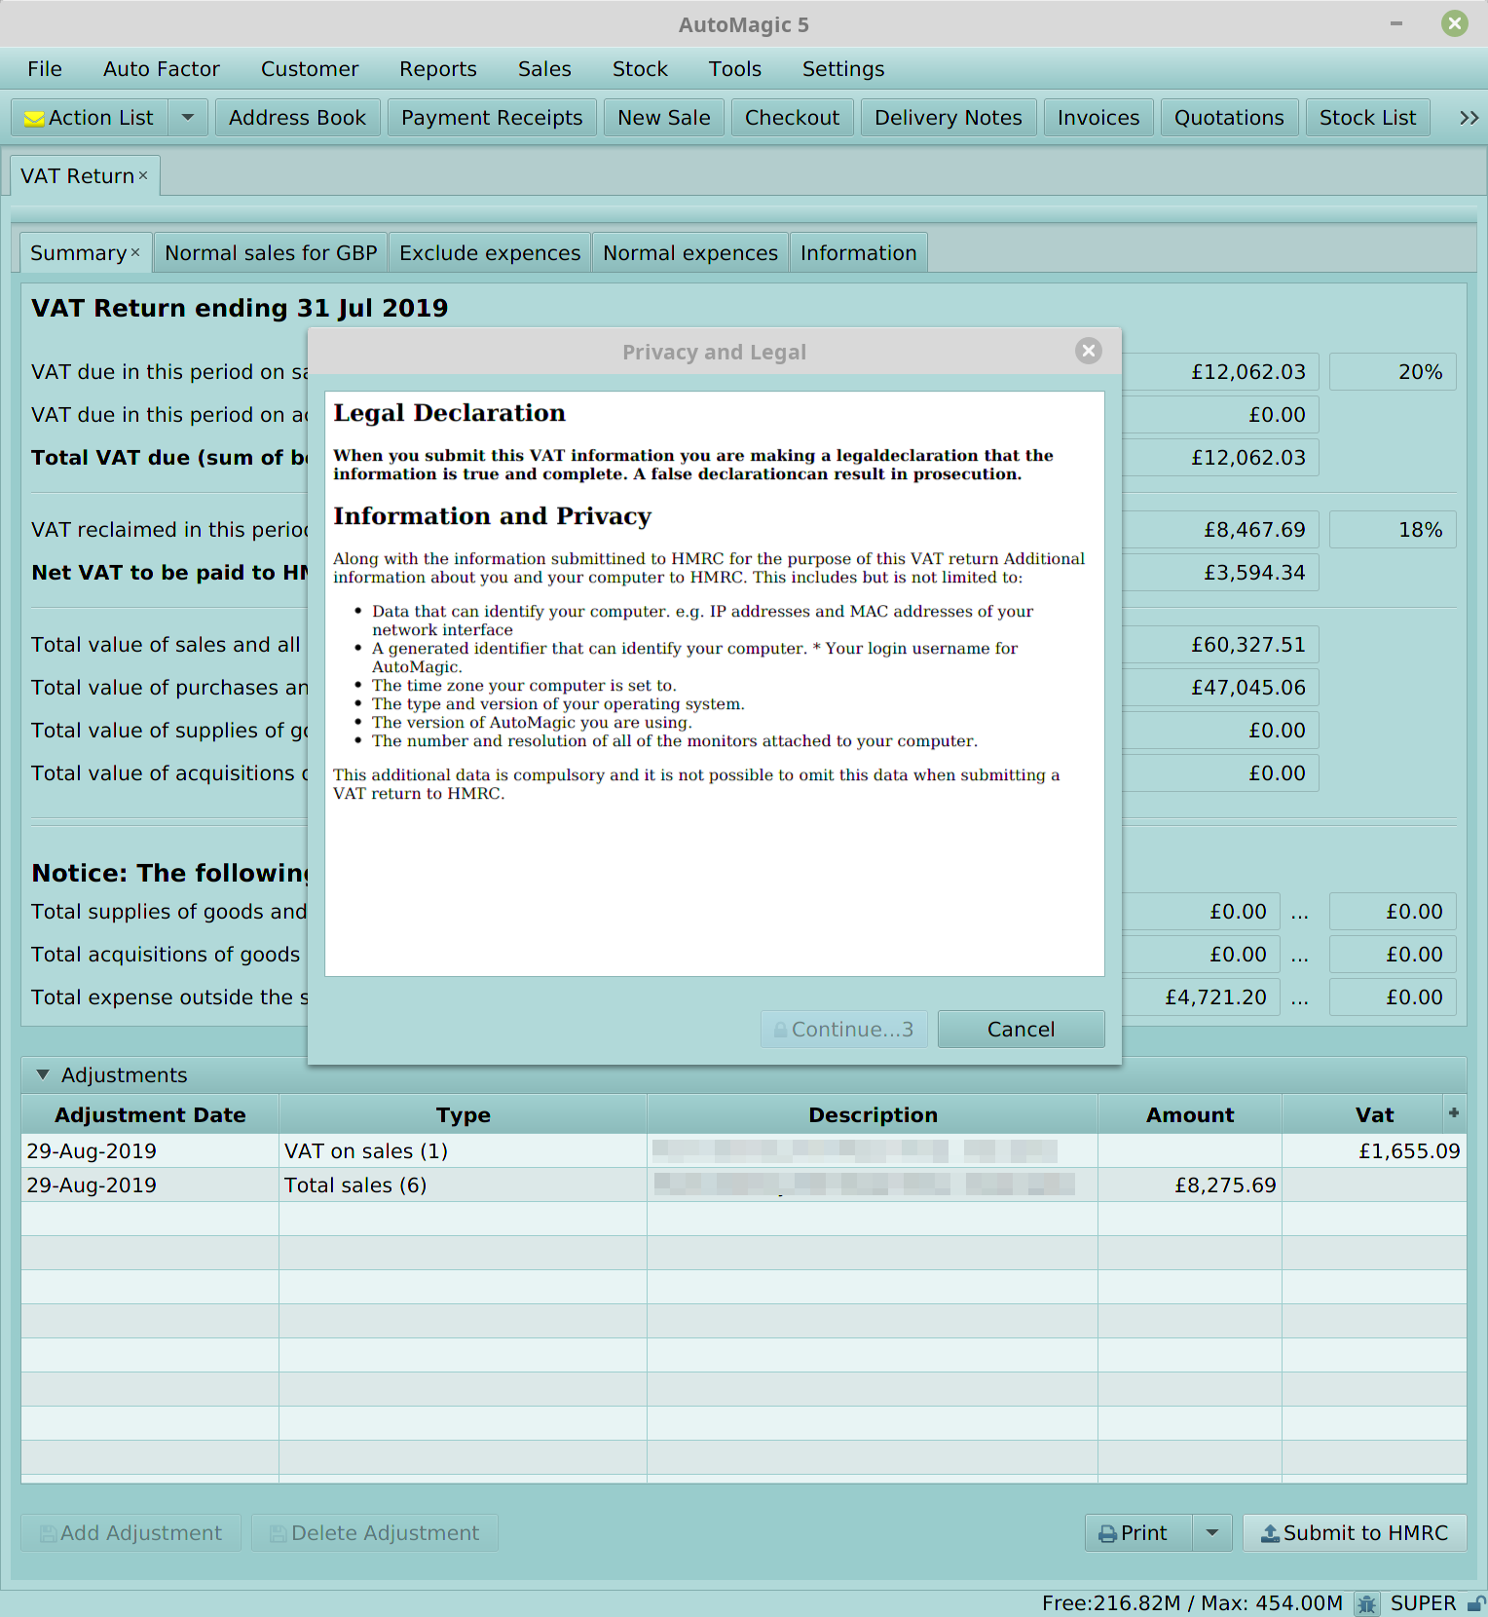Sort by Adjustment Date column header
Viewport: 1488px width, 1617px height.
(150, 1115)
